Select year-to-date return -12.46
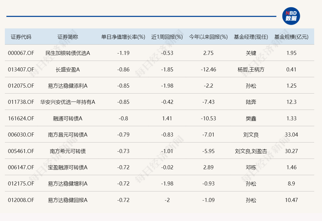This screenshot has width=322, height=221. pos(208,69)
